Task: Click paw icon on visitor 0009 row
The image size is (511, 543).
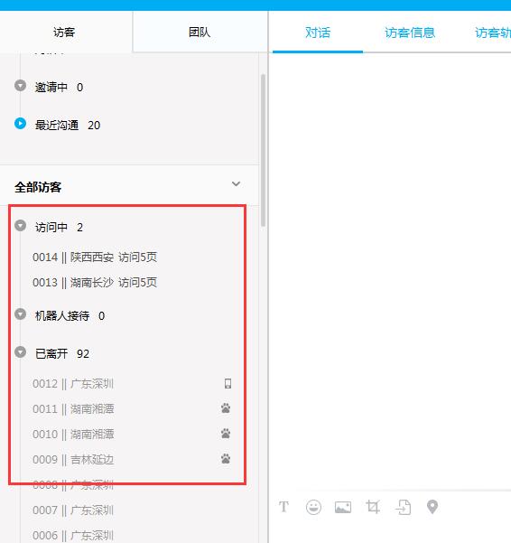Action: 226,459
